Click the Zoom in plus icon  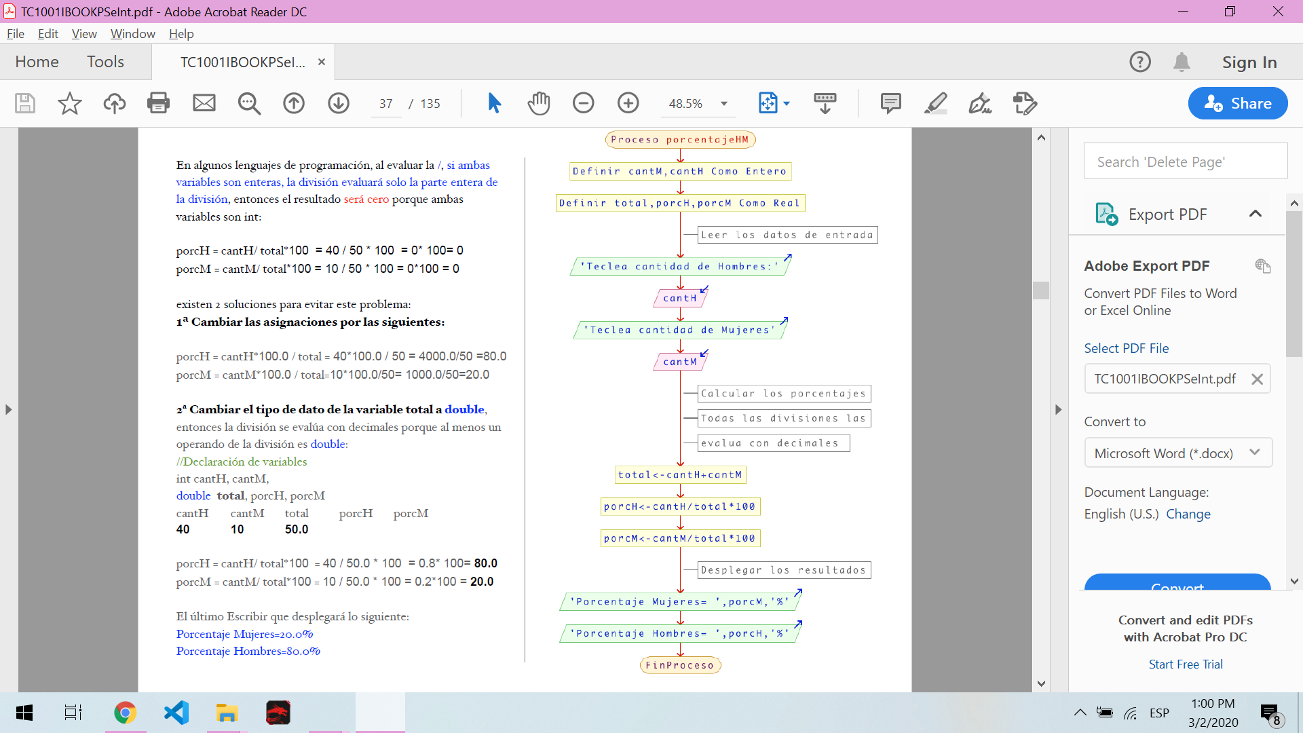628,103
